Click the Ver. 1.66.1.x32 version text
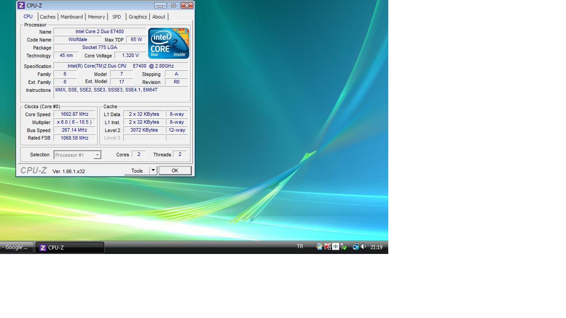Screen dimensions: 566x318 pos(69,171)
